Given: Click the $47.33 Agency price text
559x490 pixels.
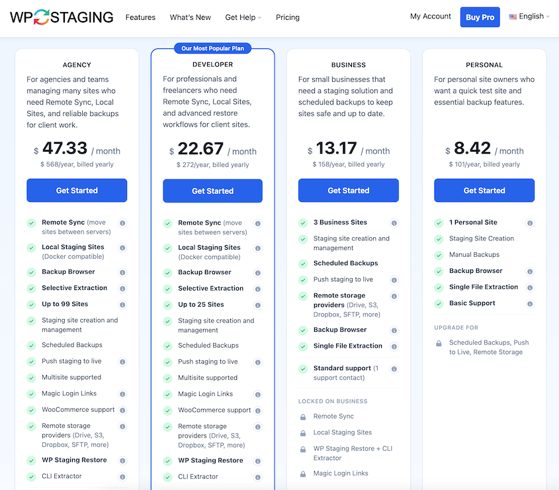Looking at the screenshot, I should [x=77, y=148].
